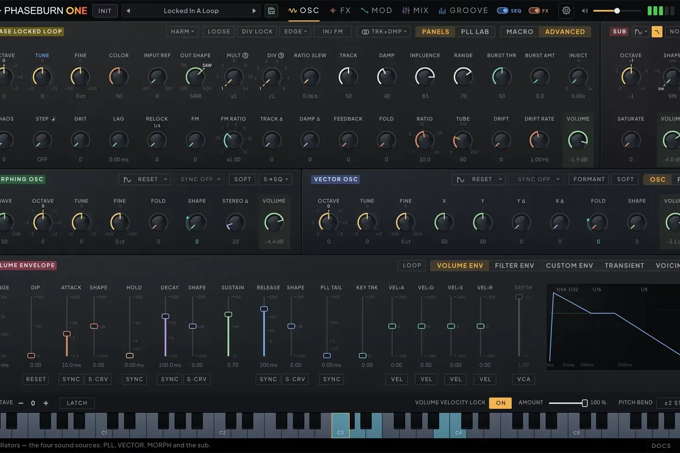Image resolution: width=680 pixels, height=453 pixels.
Task: Click the Vector OSC Y knob
Action: point(483,222)
